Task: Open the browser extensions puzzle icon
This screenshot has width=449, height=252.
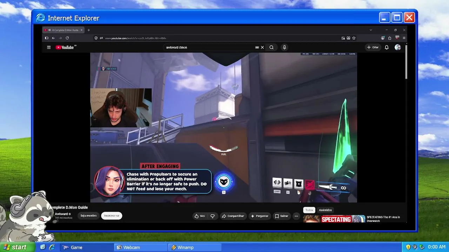Action: tap(389, 38)
